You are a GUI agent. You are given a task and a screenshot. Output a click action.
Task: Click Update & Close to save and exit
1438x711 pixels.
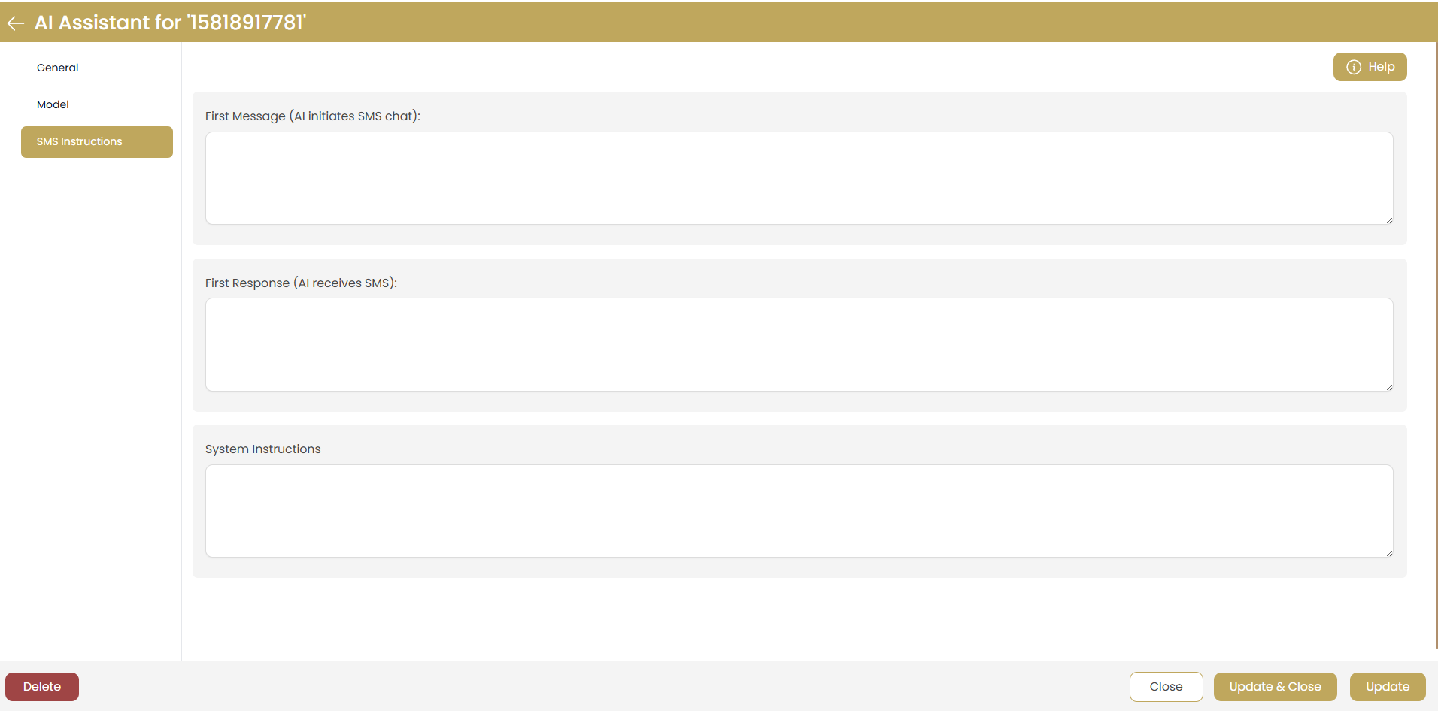pos(1275,686)
